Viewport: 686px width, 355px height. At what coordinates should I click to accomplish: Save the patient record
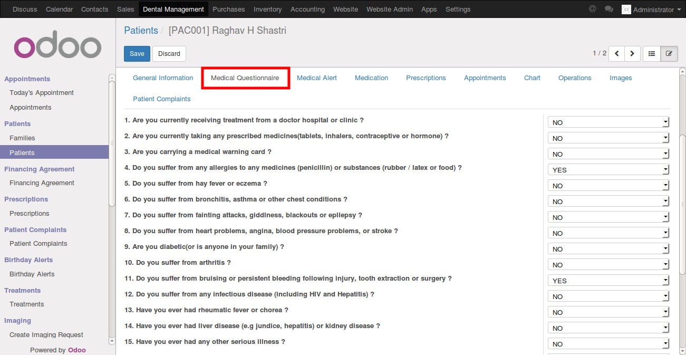point(137,54)
